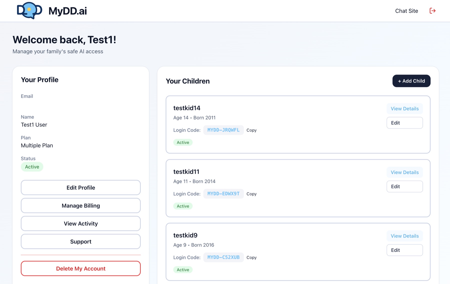Copy testkid11's login code
The image size is (450, 284).
point(251,194)
